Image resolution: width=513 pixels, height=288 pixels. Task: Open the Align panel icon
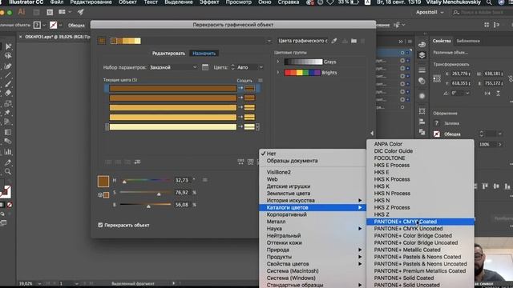click(422, 122)
